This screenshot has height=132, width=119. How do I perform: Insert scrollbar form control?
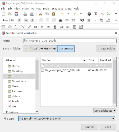(55, 27)
